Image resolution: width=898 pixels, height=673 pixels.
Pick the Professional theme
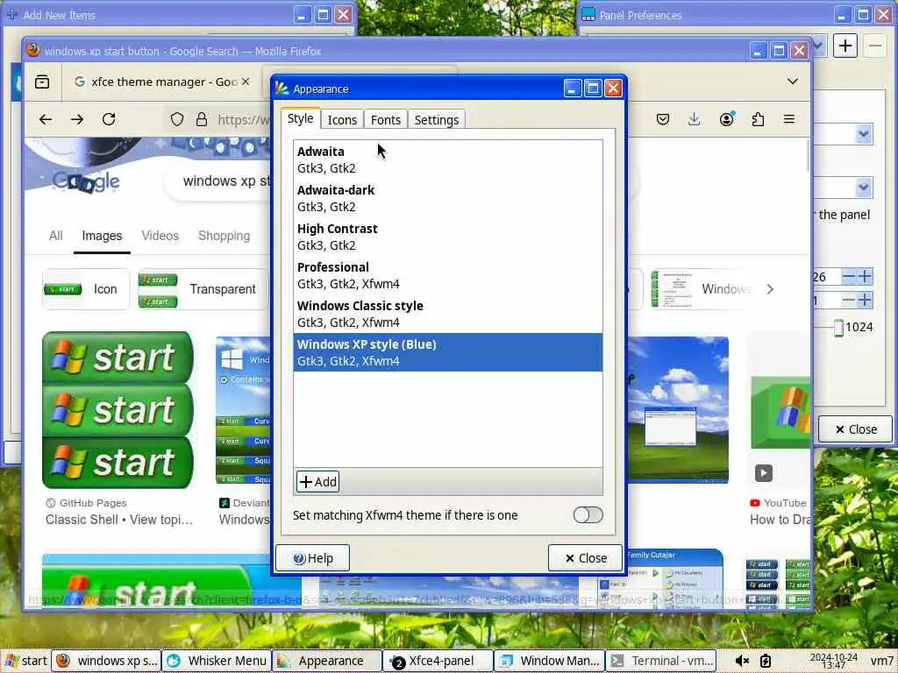(448, 275)
